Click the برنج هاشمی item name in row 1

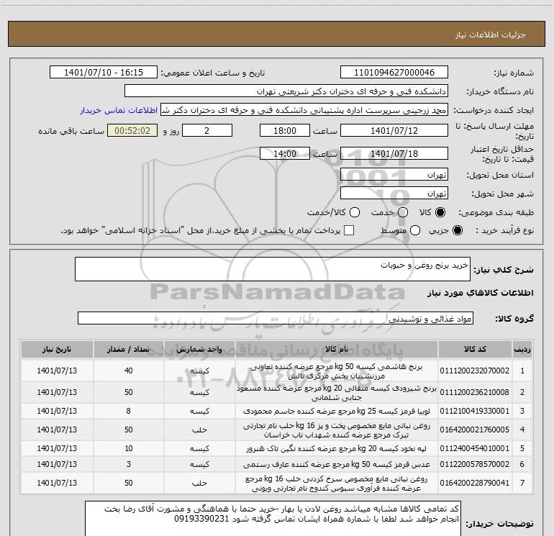(337, 371)
